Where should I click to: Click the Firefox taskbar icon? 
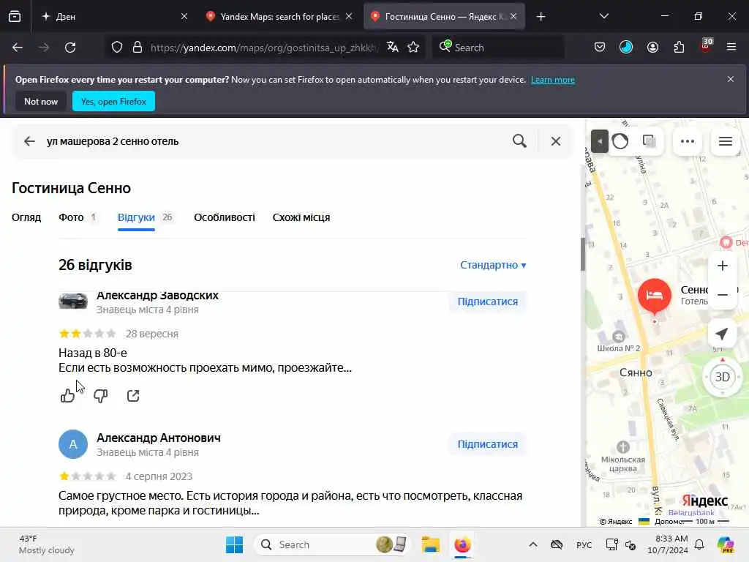tap(462, 544)
